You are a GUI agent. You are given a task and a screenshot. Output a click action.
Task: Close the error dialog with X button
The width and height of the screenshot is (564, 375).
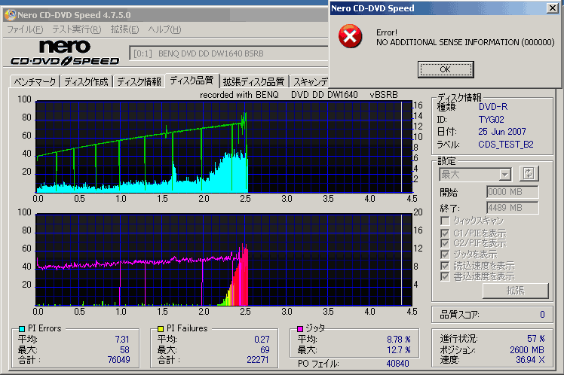552,8
